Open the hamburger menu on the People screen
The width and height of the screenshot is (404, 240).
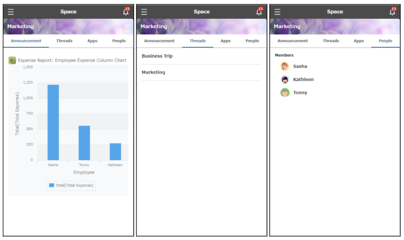[277, 12]
